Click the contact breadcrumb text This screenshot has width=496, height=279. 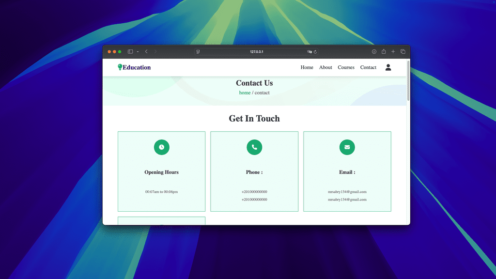pos(262,93)
